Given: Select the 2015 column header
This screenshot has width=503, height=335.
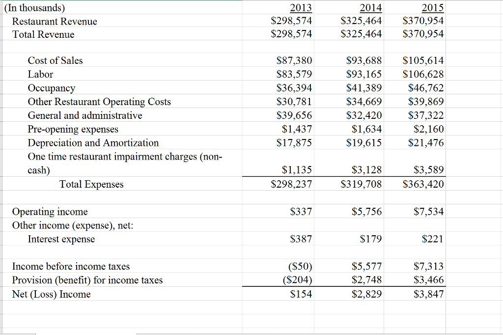Looking at the screenshot, I should click(x=434, y=7).
